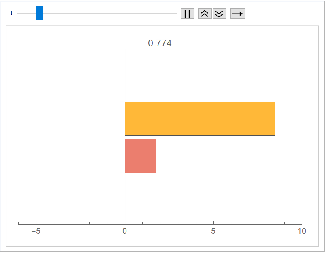Click the double up-chevron faster button
Viewport: 325px width, 253px height.
coord(205,14)
